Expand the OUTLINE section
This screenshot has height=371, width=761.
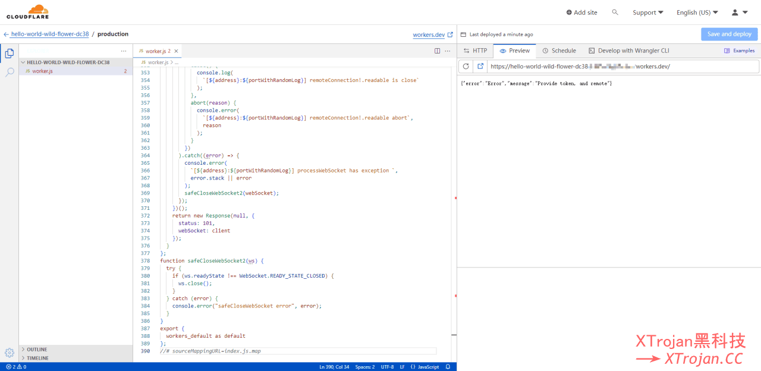tap(76, 350)
